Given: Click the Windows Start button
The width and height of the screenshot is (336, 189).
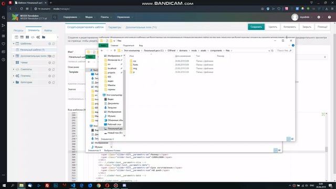Looking at the screenshot, I should click(4, 185).
